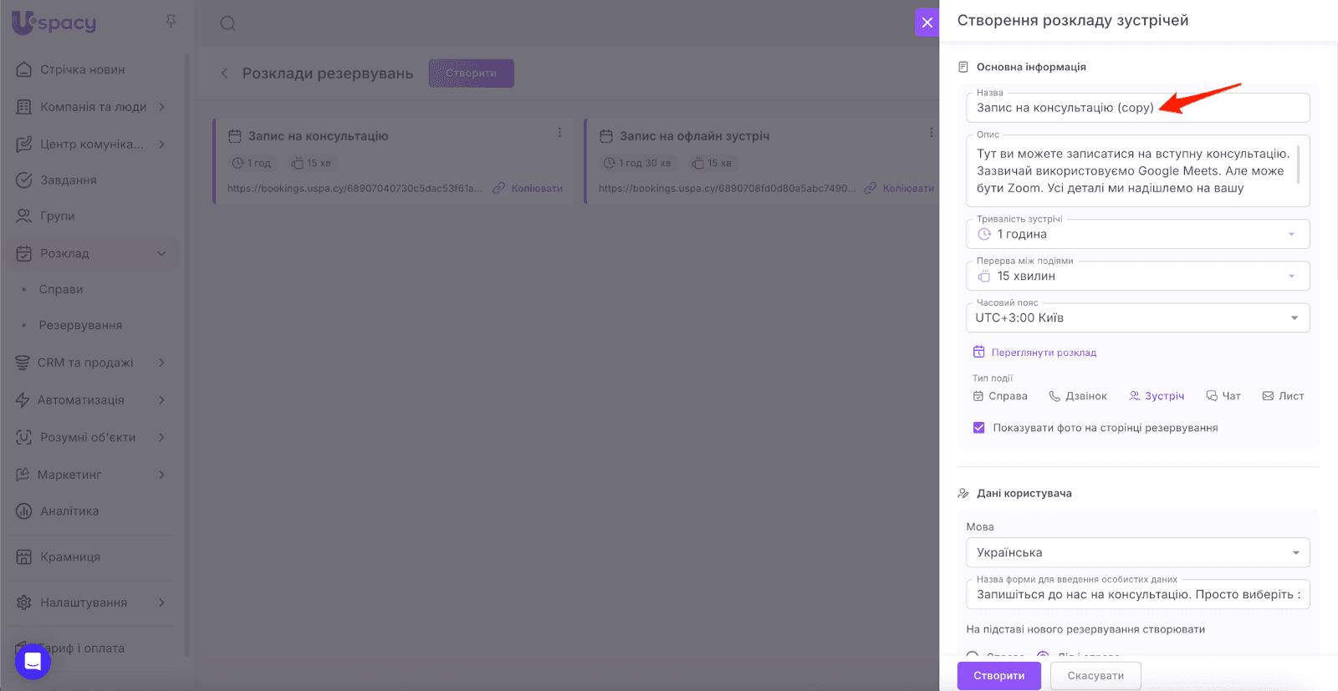Open search with the magnifier icon

[x=227, y=23]
